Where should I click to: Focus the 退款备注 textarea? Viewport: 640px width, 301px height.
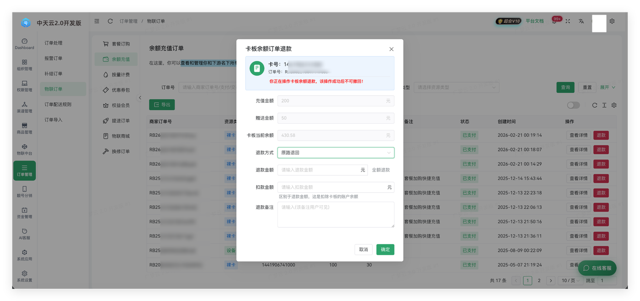pyautogui.click(x=336, y=214)
